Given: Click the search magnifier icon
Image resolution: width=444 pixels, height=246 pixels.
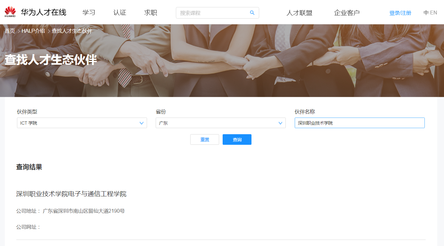Looking at the screenshot, I should (x=252, y=12).
